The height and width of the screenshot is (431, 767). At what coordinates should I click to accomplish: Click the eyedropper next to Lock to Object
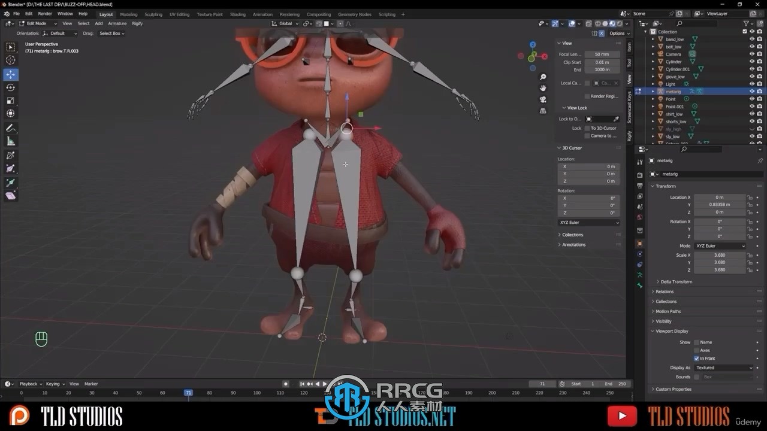[616, 119]
